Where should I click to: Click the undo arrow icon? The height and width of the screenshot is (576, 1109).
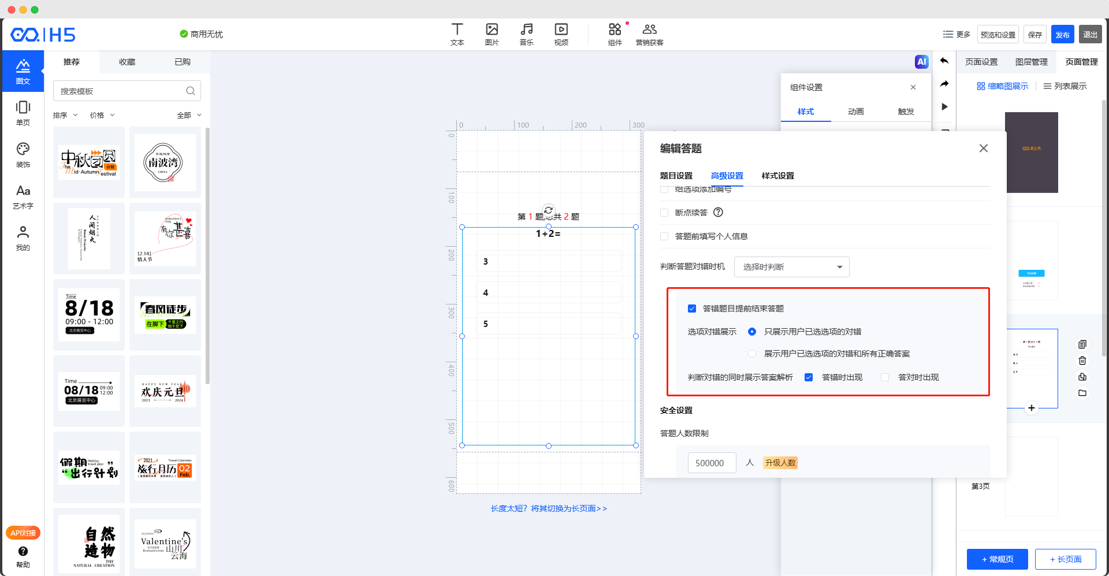pos(944,61)
